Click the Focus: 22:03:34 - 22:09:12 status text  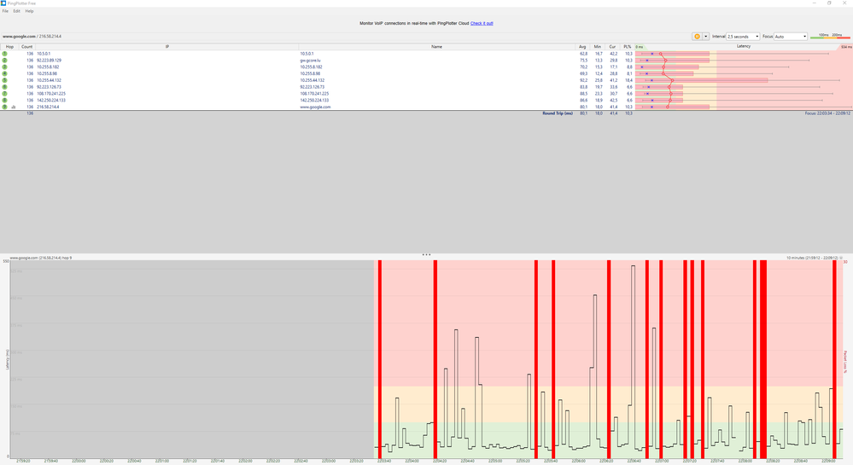827,113
